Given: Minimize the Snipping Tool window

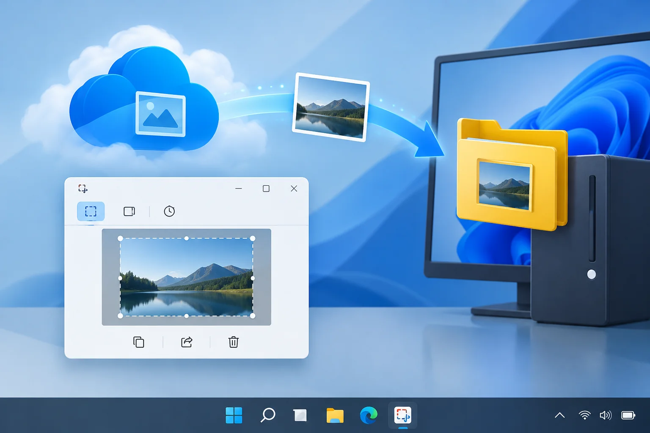Looking at the screenshot, I should point(239,189).
